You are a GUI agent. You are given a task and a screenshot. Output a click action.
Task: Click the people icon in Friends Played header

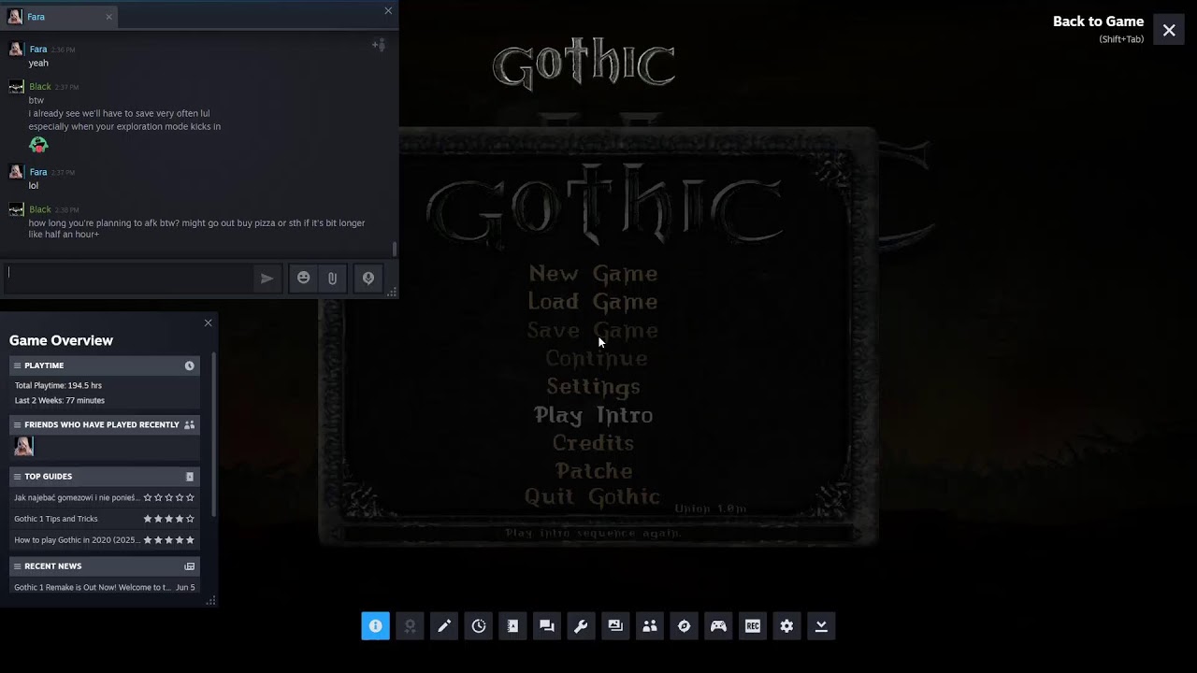point(189,424)
